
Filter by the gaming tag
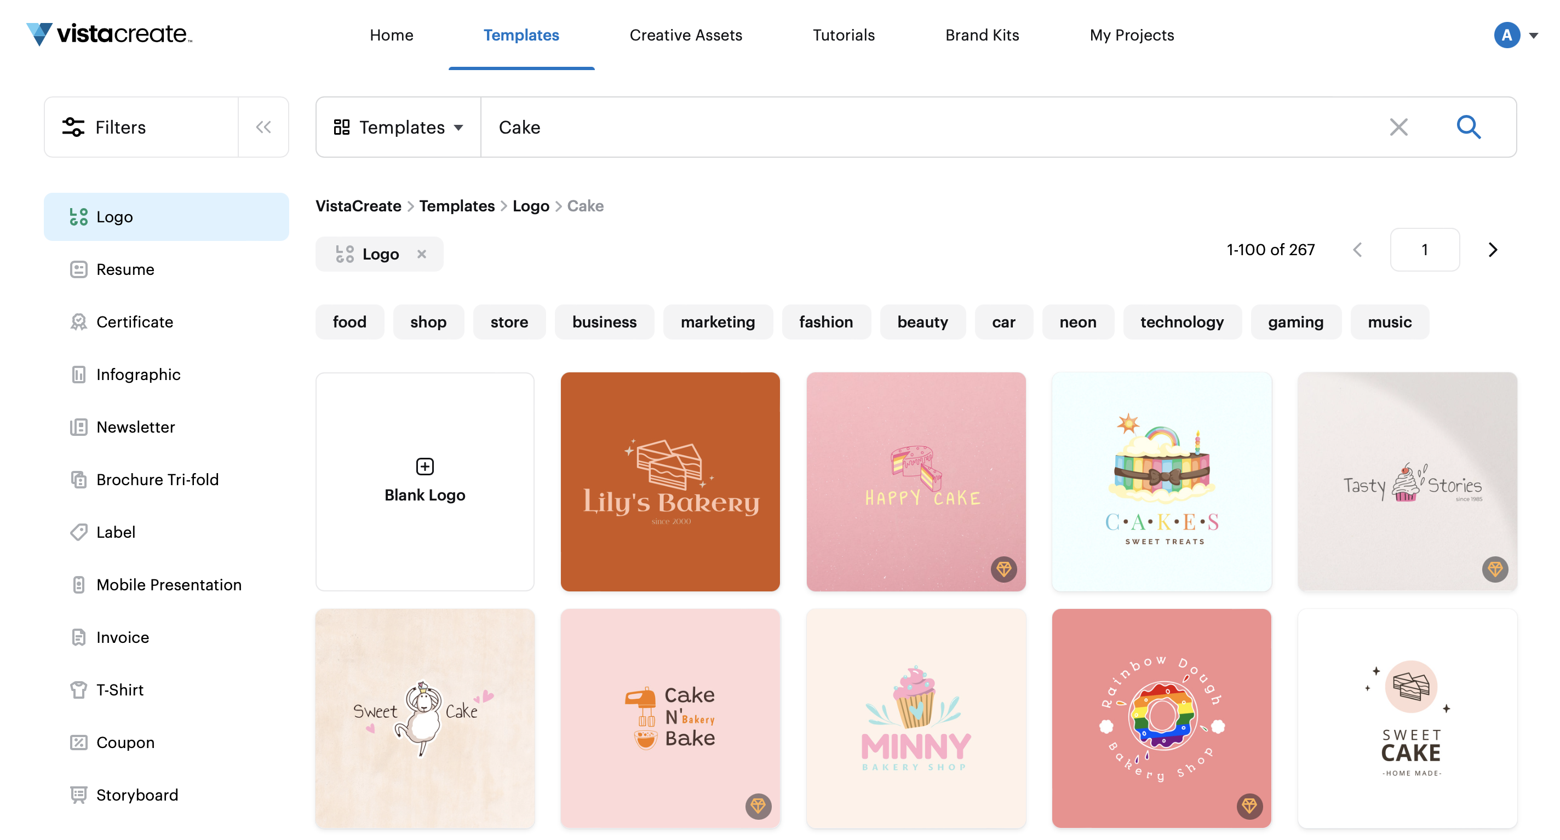[x=1295, y=322]
